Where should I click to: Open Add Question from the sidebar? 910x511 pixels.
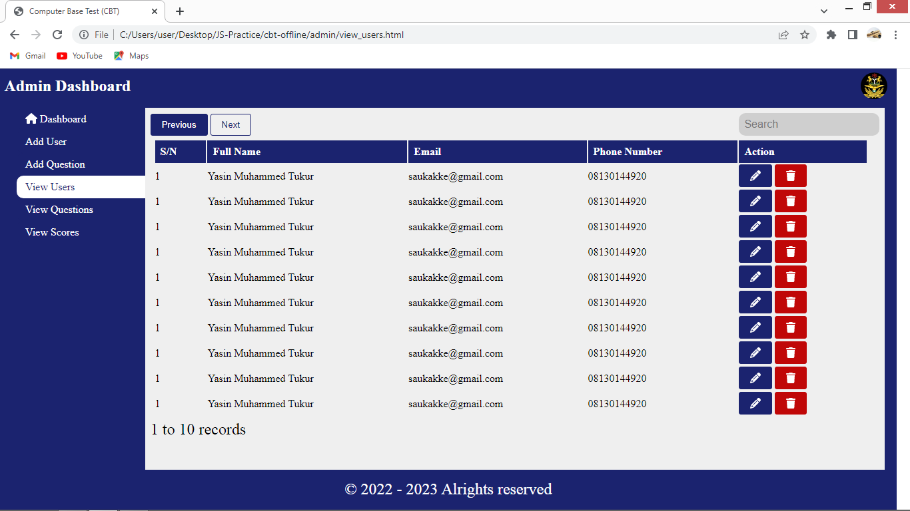point(55,164)
